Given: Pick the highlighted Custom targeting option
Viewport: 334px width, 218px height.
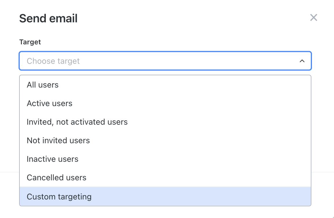Looking at the screenshot, I should point(165,197).
